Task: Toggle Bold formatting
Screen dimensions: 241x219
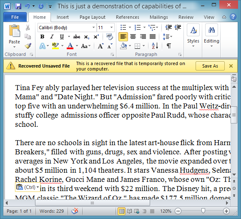Action: click(x=42, y=37)
